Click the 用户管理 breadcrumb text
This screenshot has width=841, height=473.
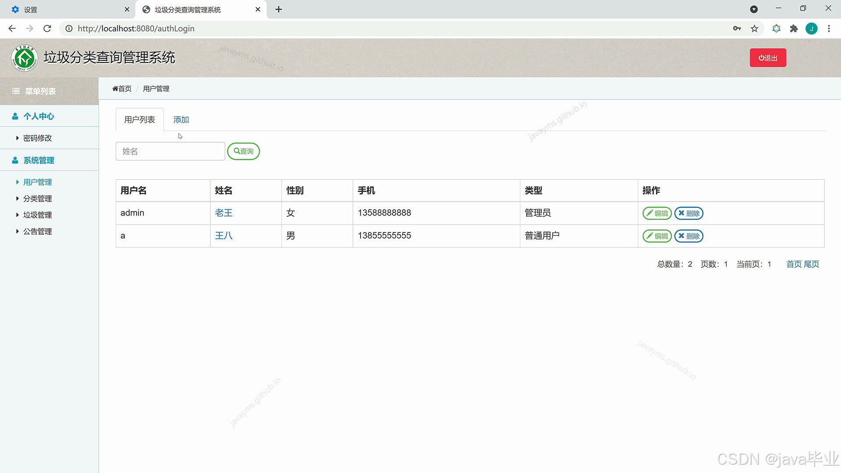156,88
